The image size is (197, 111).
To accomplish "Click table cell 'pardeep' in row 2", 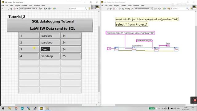I will [50, 43].
